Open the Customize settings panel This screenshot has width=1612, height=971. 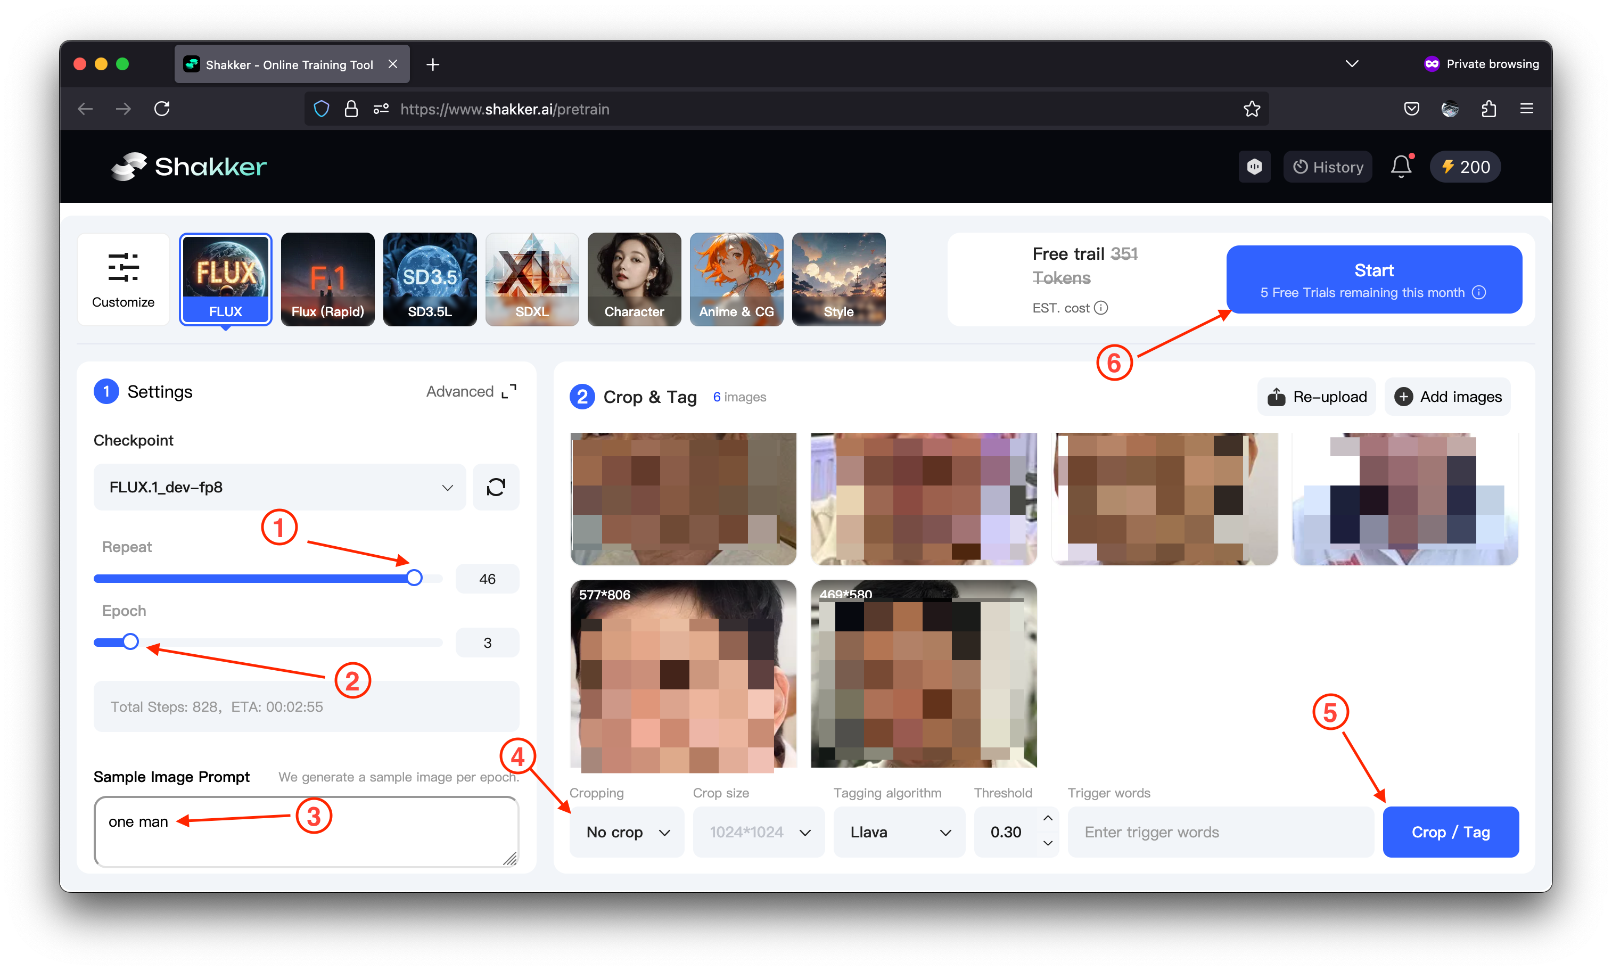click(123, 279)
